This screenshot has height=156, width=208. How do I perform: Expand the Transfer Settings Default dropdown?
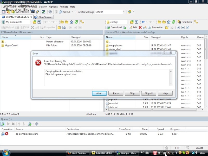pos(124,12)
